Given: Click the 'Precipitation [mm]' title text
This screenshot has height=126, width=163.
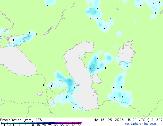Looking at the screenshot, I should [x=17, y=120].
